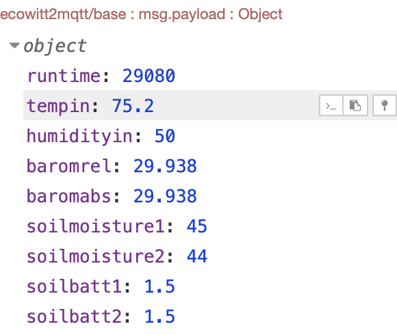Open the ecowitt2mqtt/base message header
397x335 pixels.
[141, 14]
